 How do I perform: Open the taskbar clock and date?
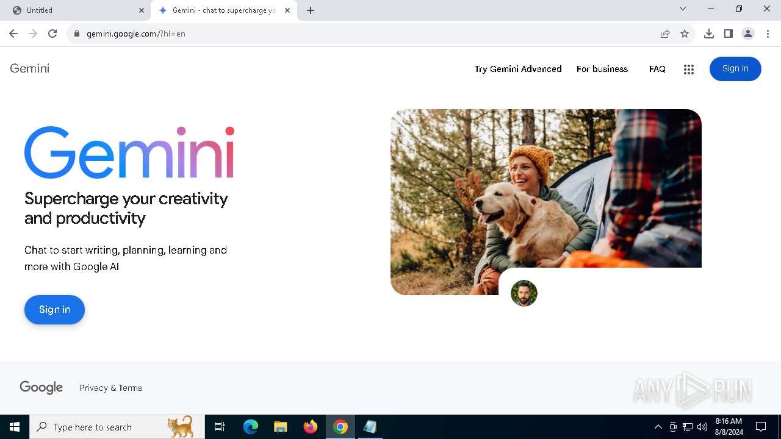729,427
